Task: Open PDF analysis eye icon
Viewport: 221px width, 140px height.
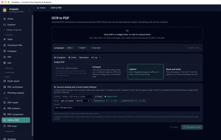Action: (x=4, y=108)
